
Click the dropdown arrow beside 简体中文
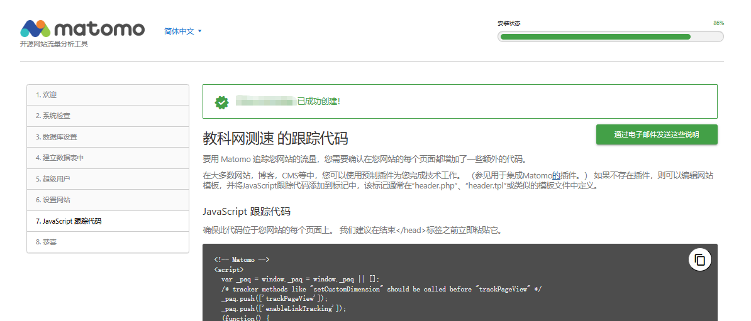pos(200,31)
